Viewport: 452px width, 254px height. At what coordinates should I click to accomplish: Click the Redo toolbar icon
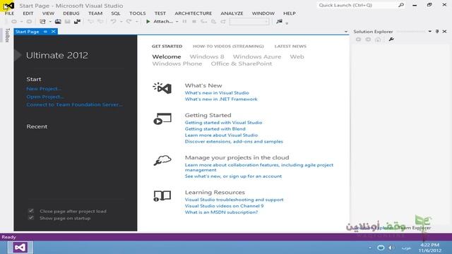point(129,21)
